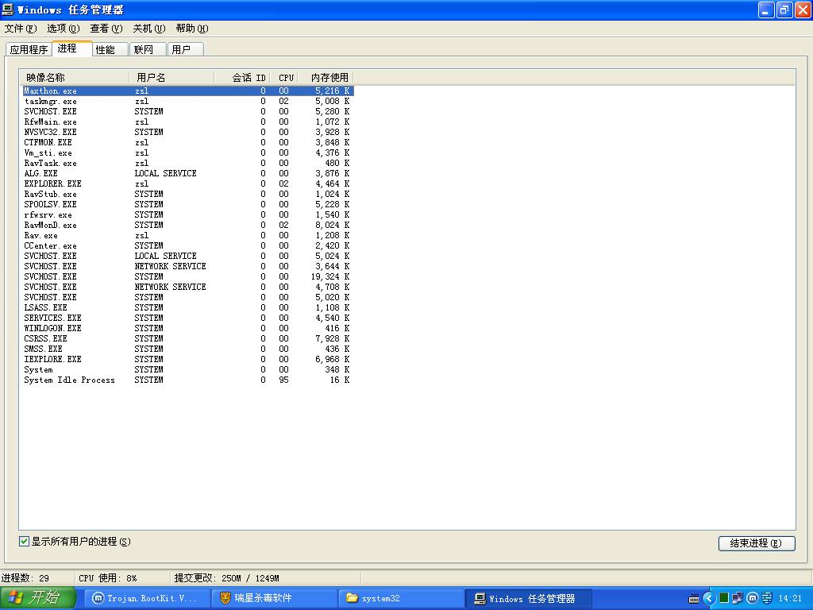Minimize the Task Manager window
Viewport: 813px width, 610px height.
pyautogui.click(x=766, y=10)
